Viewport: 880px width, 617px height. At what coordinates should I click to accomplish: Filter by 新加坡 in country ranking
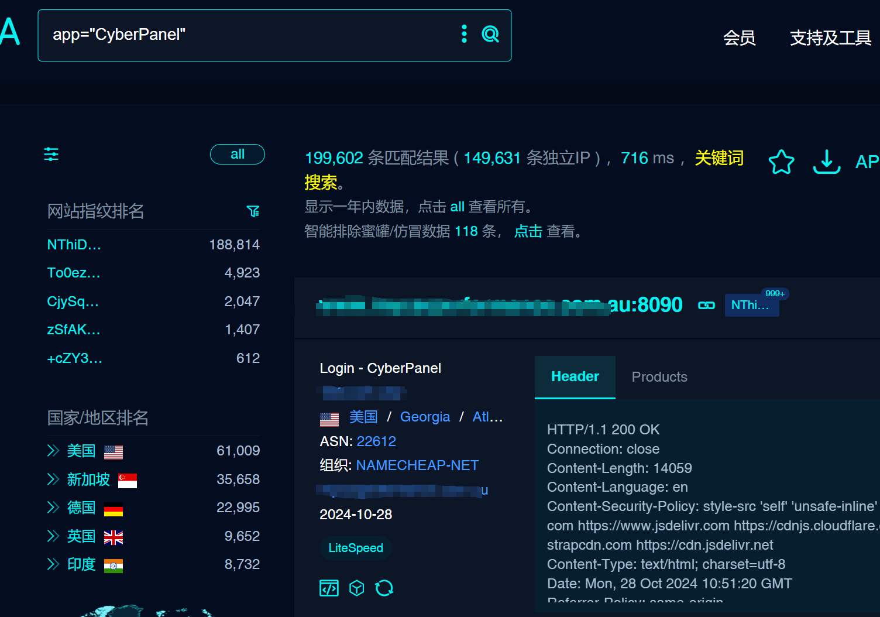pos(88,479)
